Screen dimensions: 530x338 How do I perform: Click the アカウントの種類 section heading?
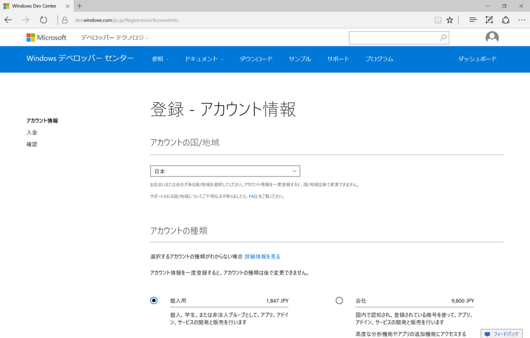179,231
